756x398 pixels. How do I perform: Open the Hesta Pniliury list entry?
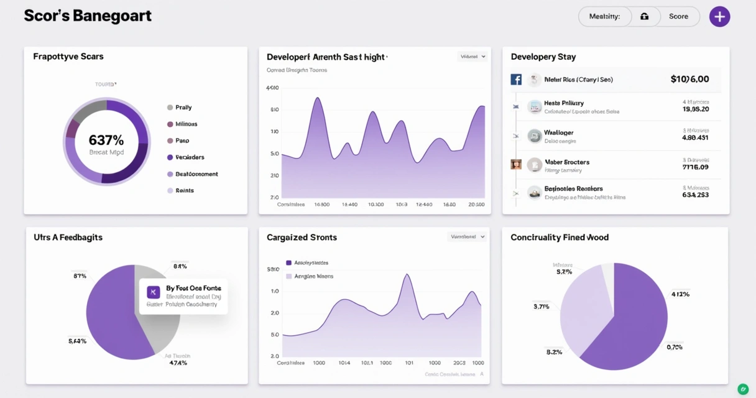click(616, 107)
